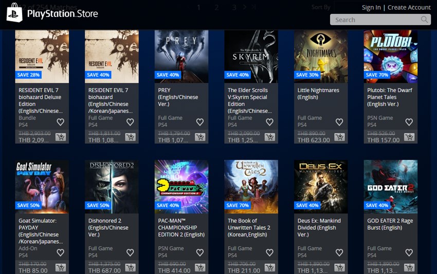Click THB 211.00 Unwritten Tales price
Viewport: 437px width, 274px height.
click(x=244, y=270)
